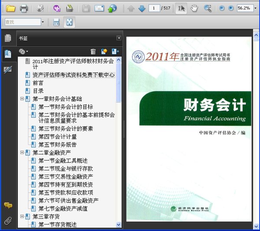Viewport: 260px width, 231px height.
Task: Click the purple convert to PDF icon
Action: click(57, 8)
